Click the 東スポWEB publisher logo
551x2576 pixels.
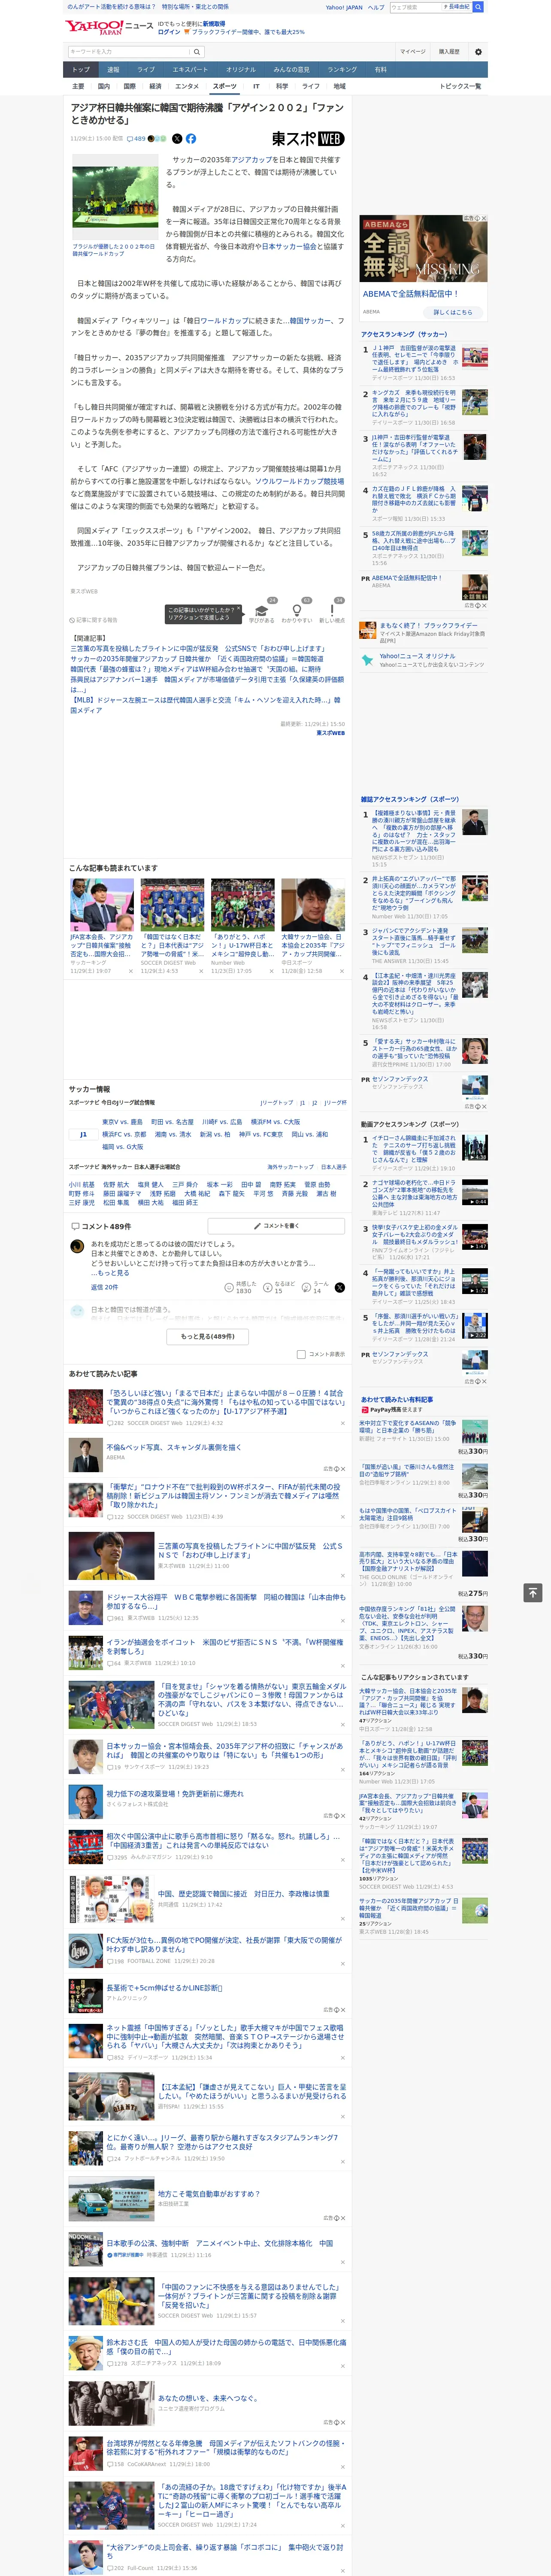pyautogui.click(x=308, y=139)
